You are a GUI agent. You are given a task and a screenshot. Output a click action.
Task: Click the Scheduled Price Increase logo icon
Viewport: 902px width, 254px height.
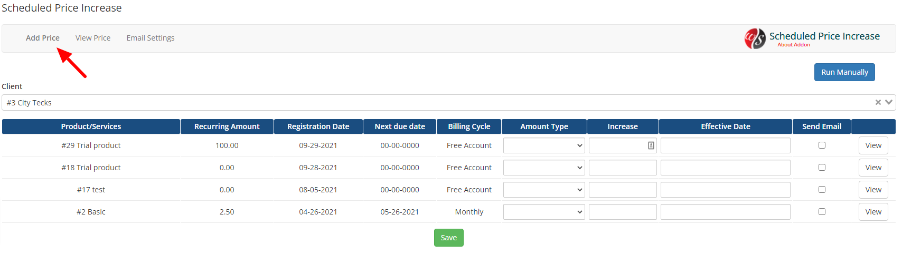755,38
